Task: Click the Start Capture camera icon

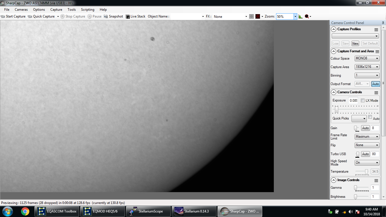Action: coord(3,16)
